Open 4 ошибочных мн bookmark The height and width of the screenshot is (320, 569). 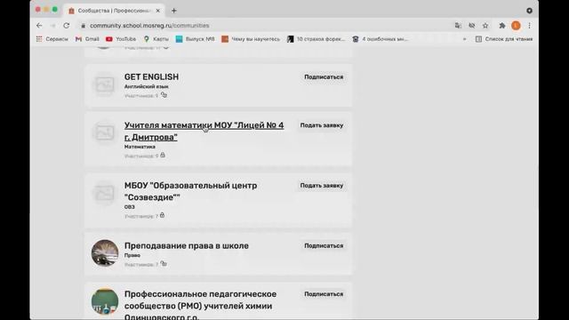(381, 39)
